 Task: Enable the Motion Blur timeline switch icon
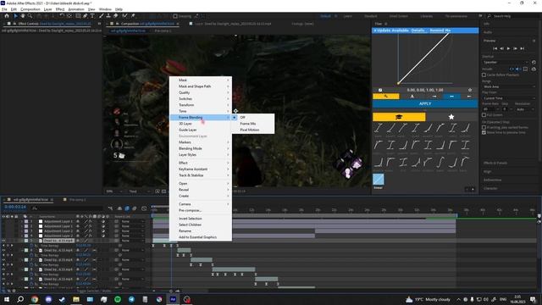tap(135, 208)
